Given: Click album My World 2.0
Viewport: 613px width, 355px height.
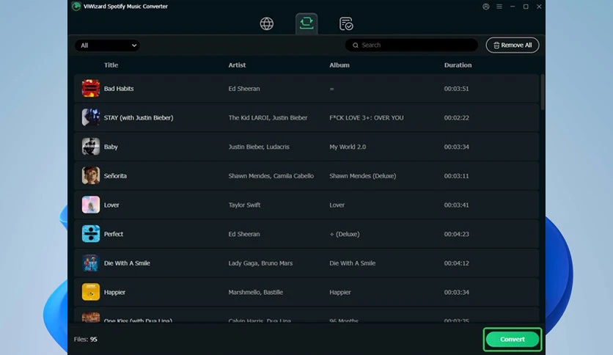Looking at the screenshot, I should coord(348,147).
